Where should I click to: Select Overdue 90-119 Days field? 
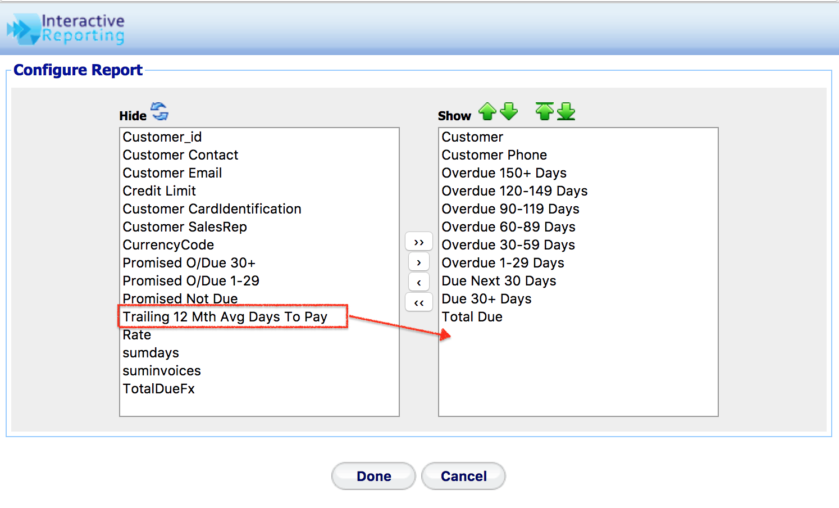point(578,209)
